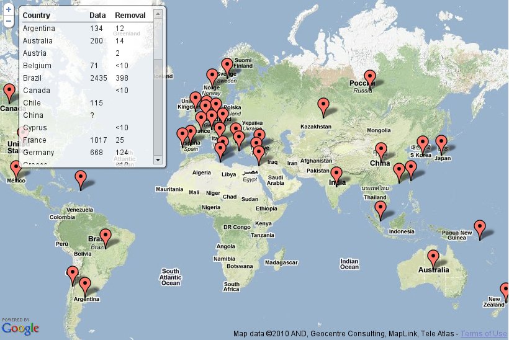Click the Removal column header
Viewport: 509px width, 340px height.
[130, 16]
